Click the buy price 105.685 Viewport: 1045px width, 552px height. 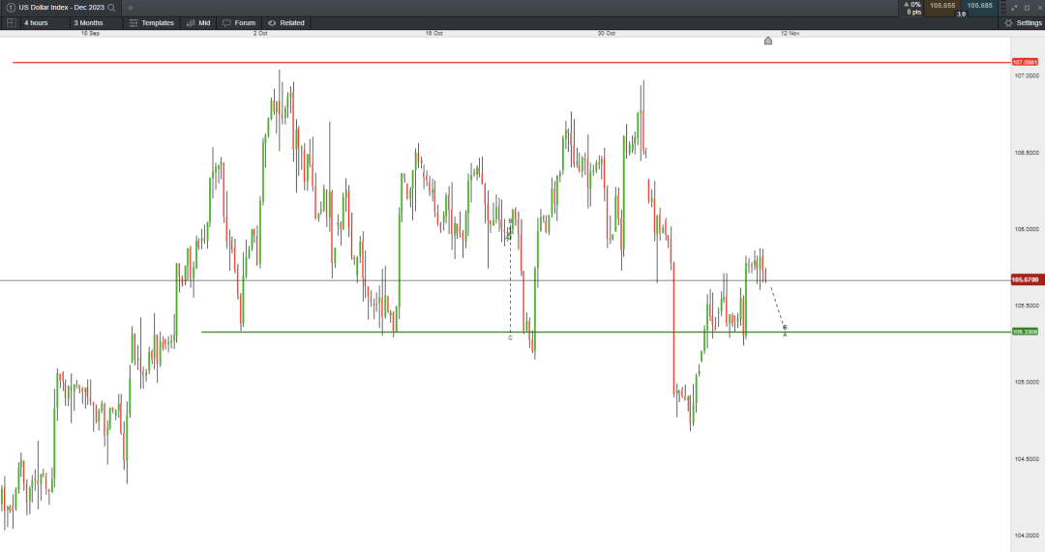(979, 6)
